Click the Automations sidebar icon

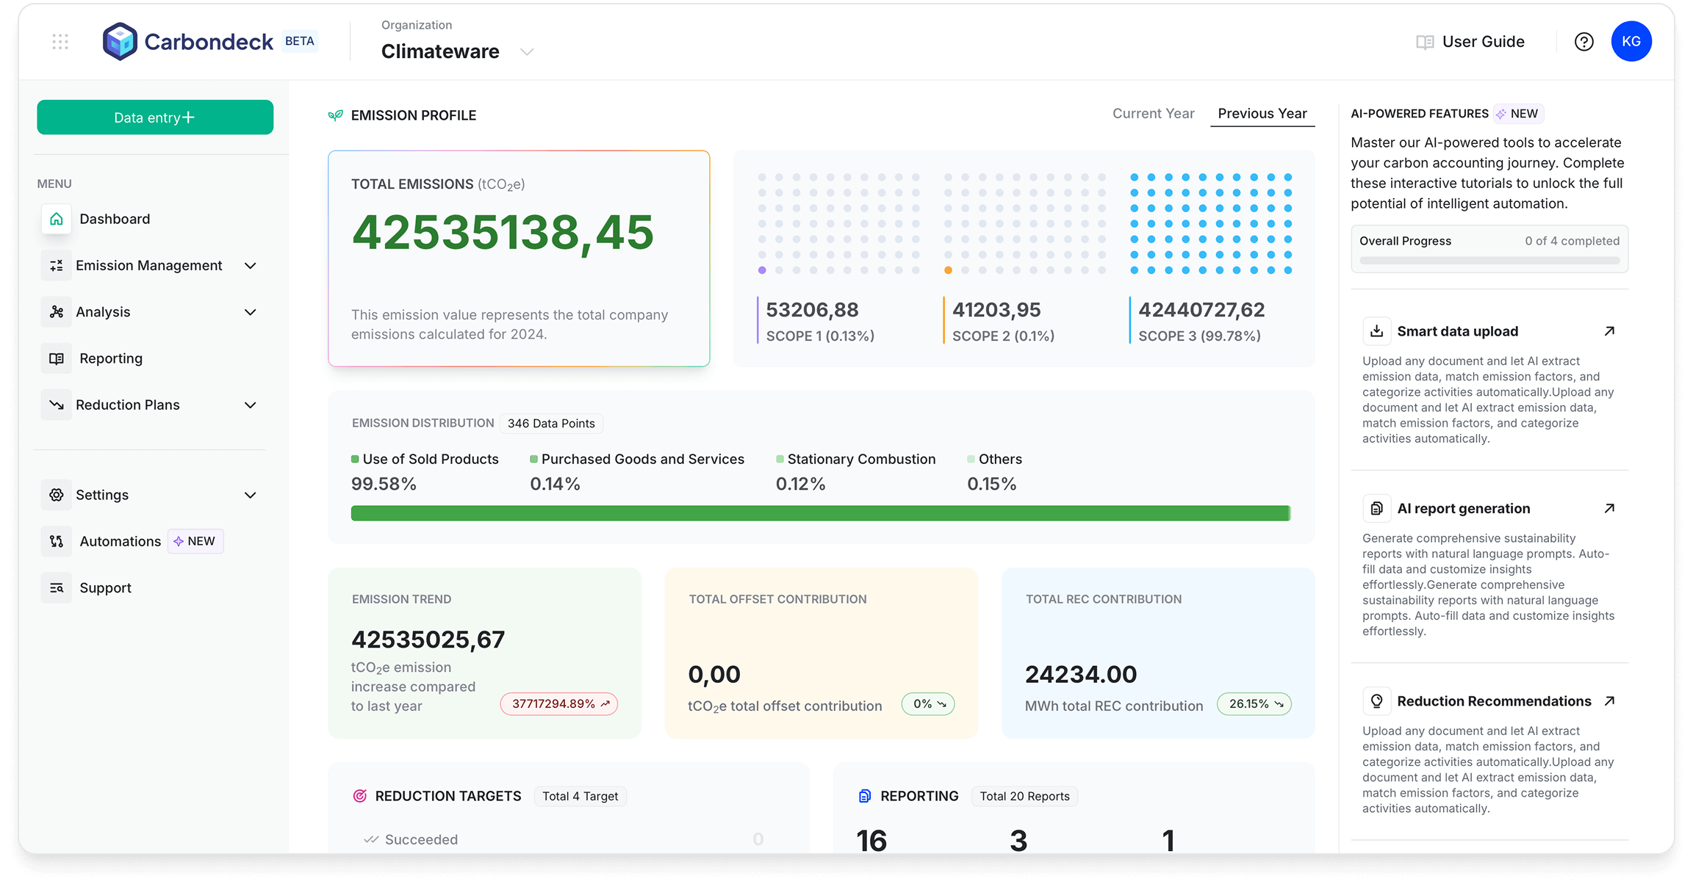57,541
